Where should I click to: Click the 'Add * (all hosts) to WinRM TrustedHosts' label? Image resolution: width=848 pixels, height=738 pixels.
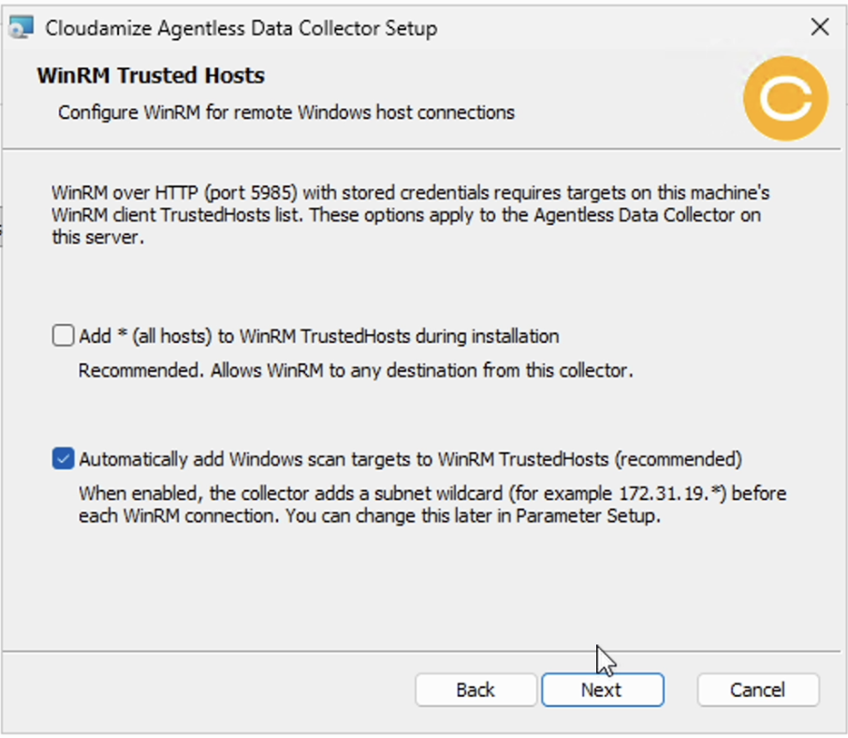click(319, 336)
